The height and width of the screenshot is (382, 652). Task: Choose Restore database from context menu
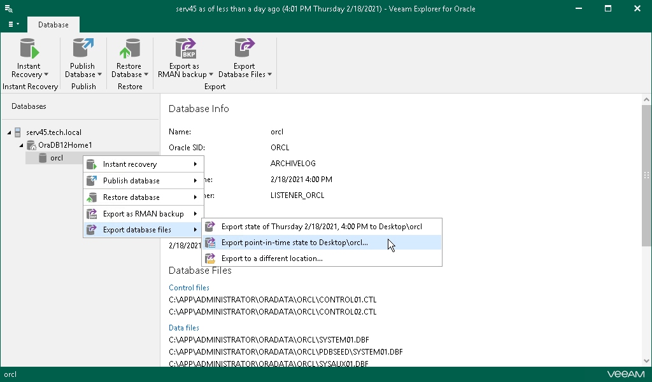point(143,197)
